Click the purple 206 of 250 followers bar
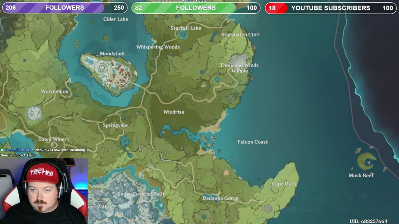The height and width of the screenshot is (224, 399). point(65,8)
